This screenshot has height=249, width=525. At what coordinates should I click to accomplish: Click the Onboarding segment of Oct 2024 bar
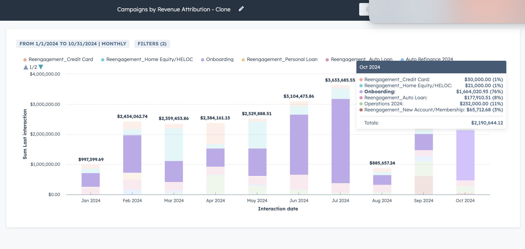(465, 155)
